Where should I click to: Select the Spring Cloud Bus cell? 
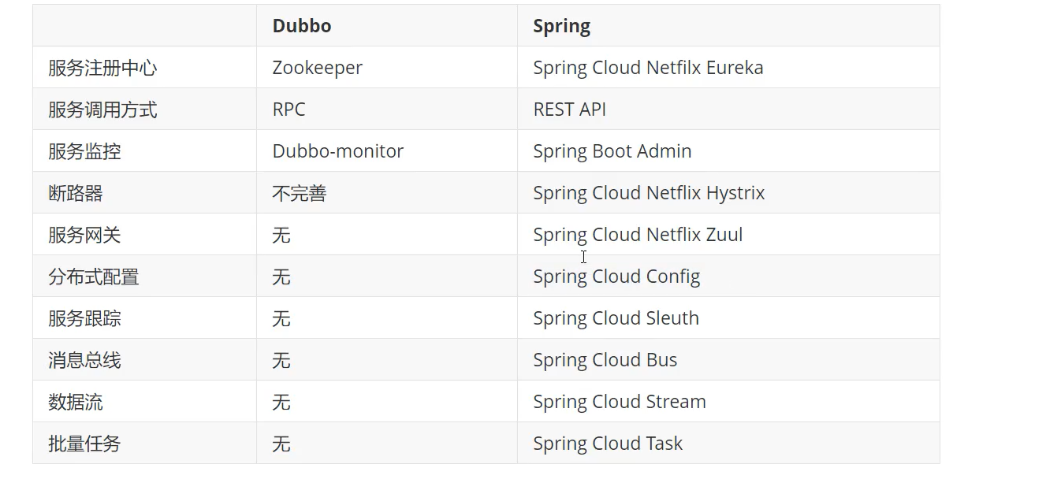[605, 360]
